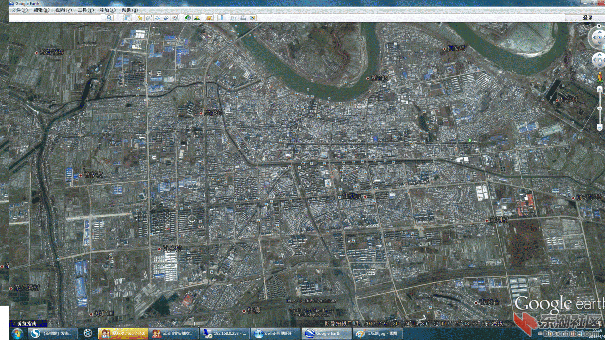This screenshot has width=605, height=340.
Task: Click the zoom slider handle
Action: tap(600, 108)
